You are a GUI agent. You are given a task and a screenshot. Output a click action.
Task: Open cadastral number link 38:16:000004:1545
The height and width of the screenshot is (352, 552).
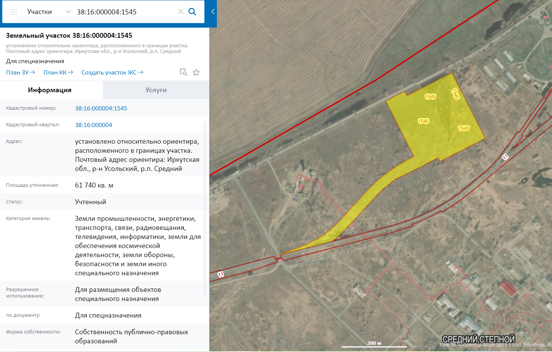click(x=101, y=108)
